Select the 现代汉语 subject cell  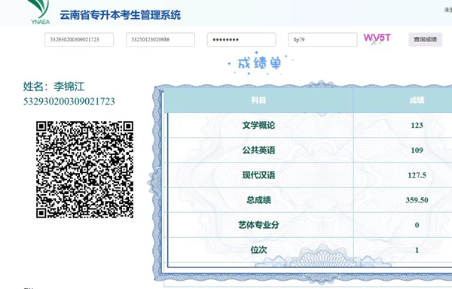(258, 175)
